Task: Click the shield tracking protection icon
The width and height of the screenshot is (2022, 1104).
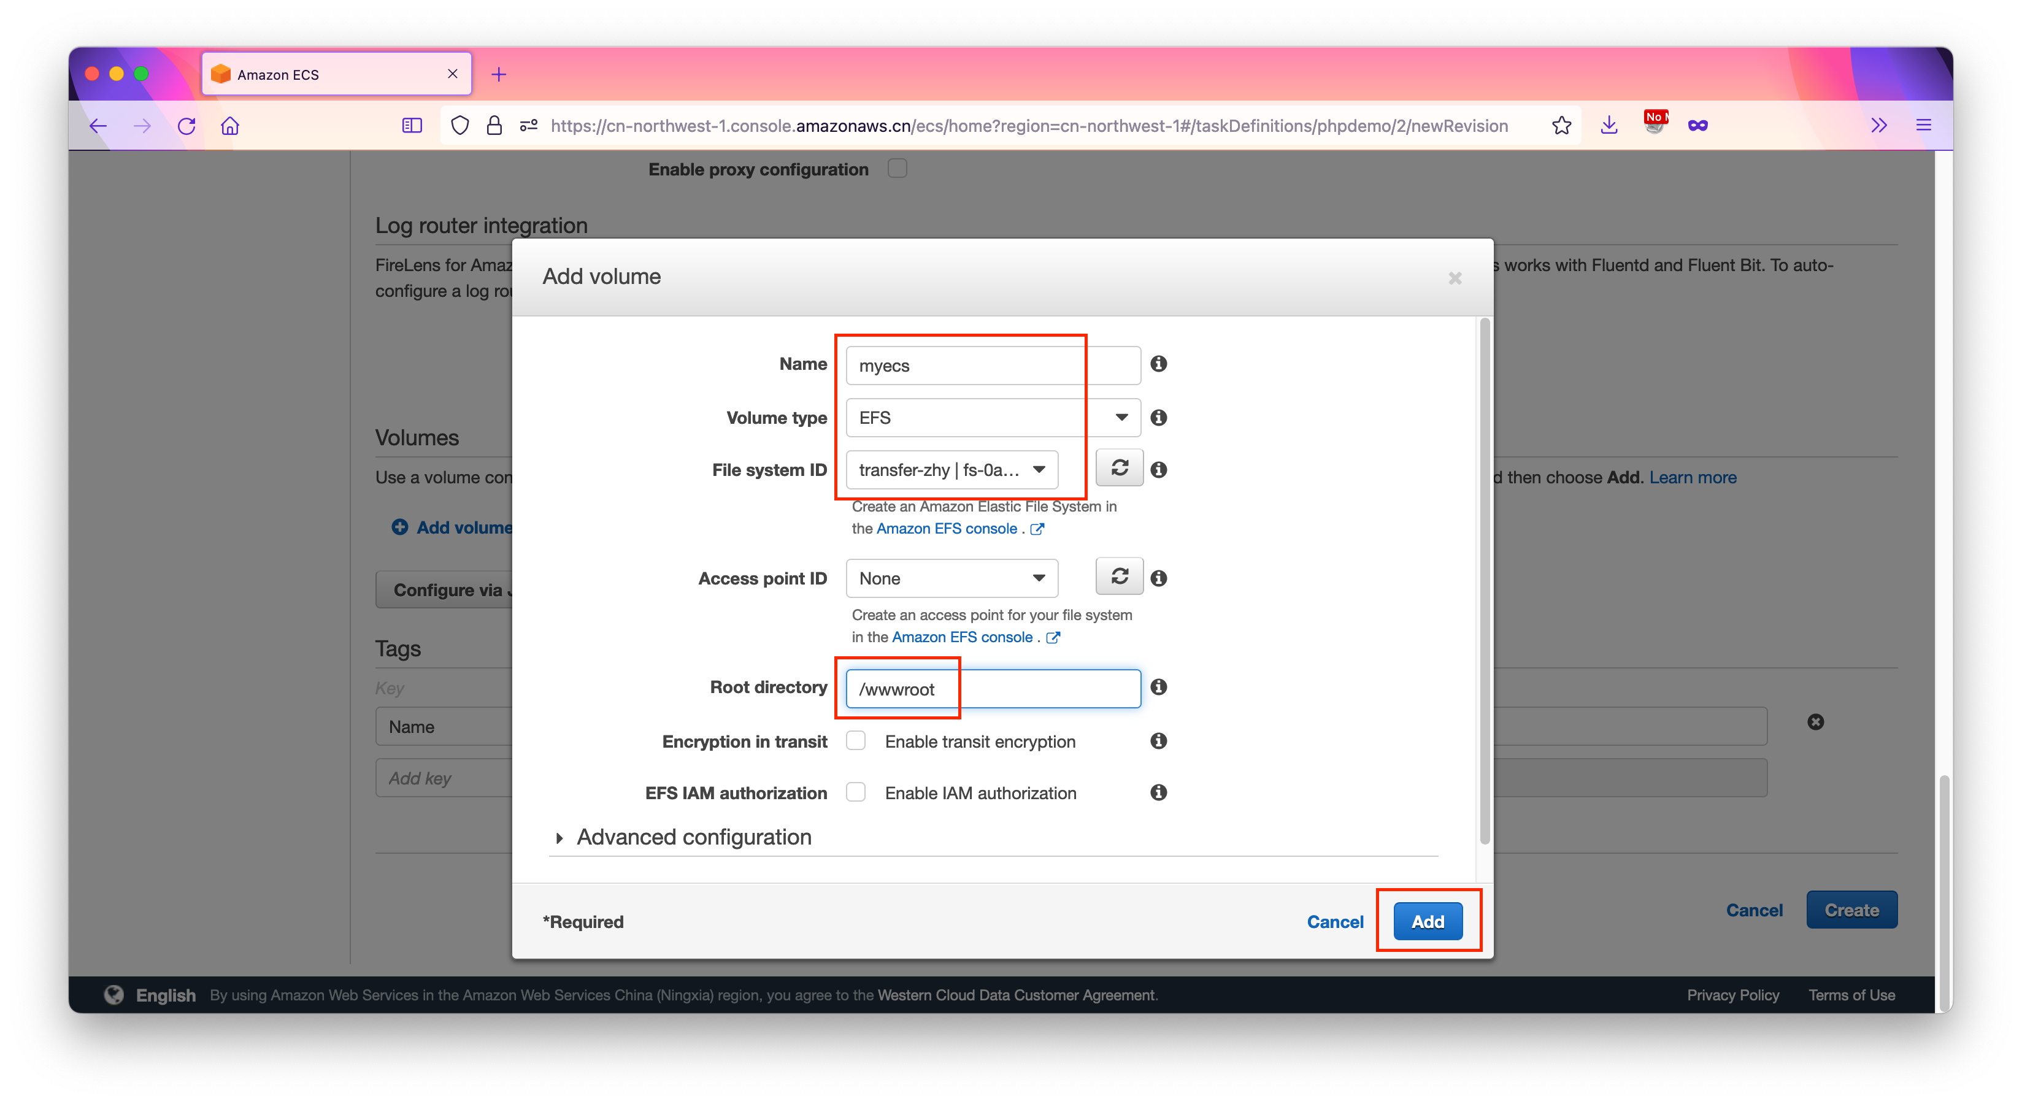Action: pyautogui.click(x=460, y=126)
